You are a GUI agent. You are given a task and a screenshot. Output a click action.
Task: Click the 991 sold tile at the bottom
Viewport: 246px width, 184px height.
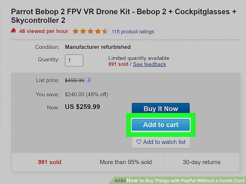[x=50, y=162]
